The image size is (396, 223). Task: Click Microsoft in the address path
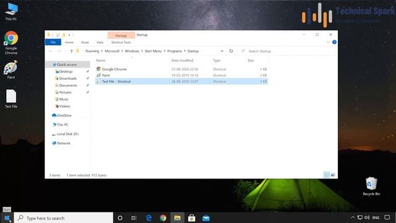click(112, 51)
